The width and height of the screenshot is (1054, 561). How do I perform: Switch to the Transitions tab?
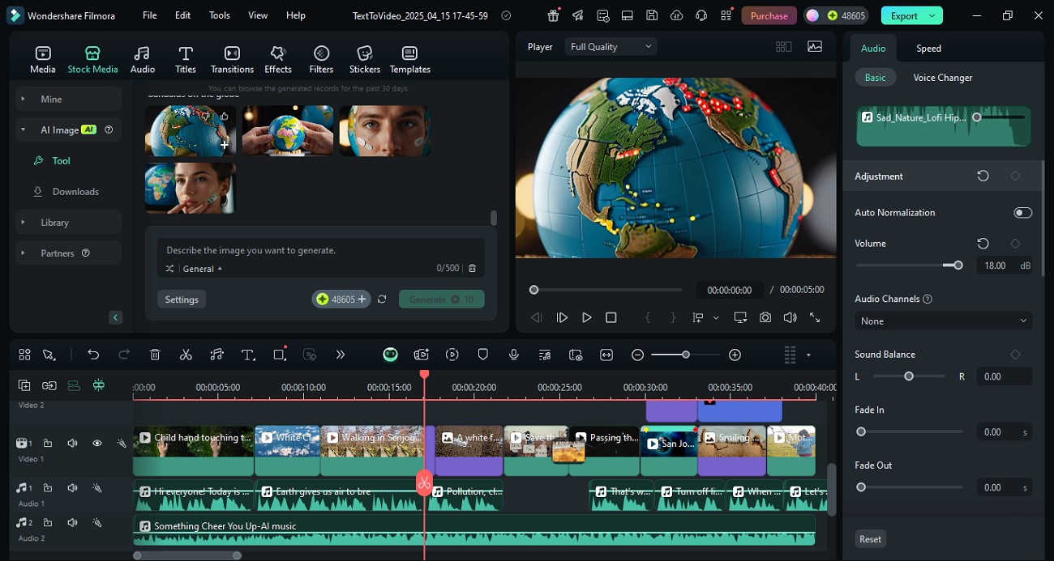point(232,60)
